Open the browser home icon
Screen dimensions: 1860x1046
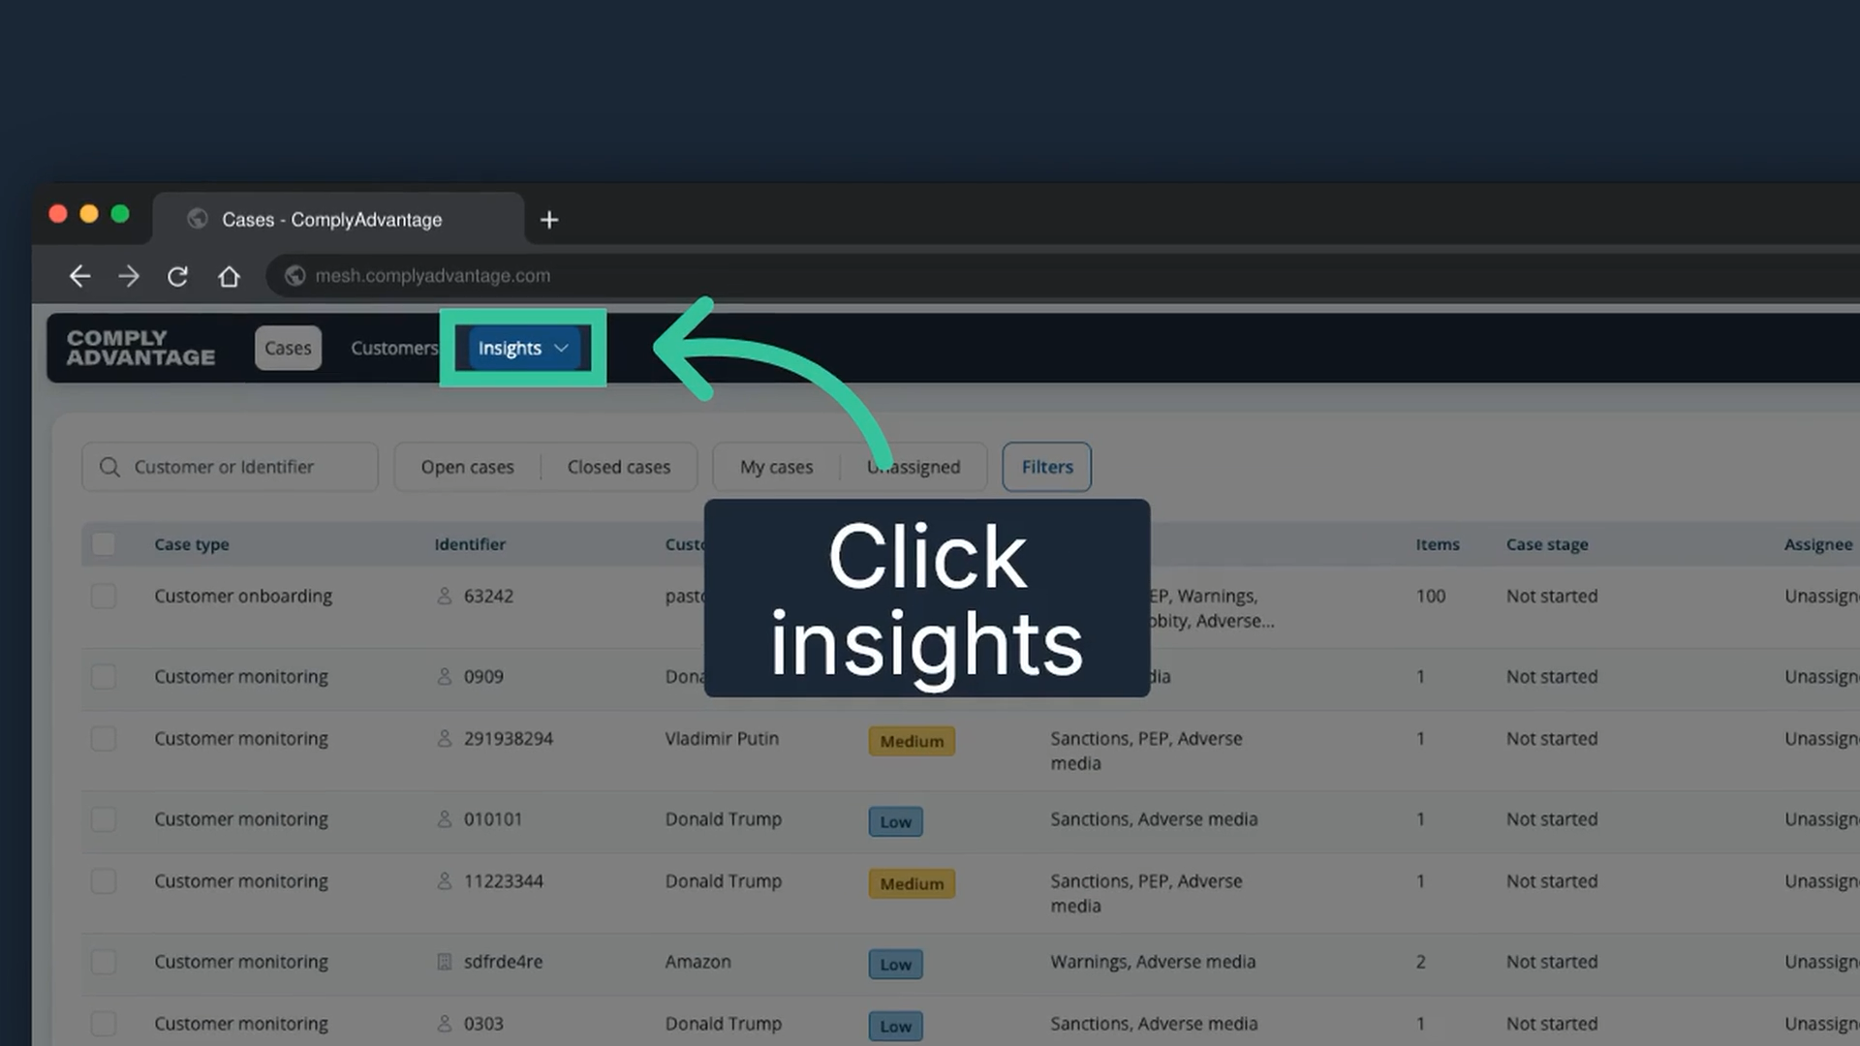click(x=229, y=276)
